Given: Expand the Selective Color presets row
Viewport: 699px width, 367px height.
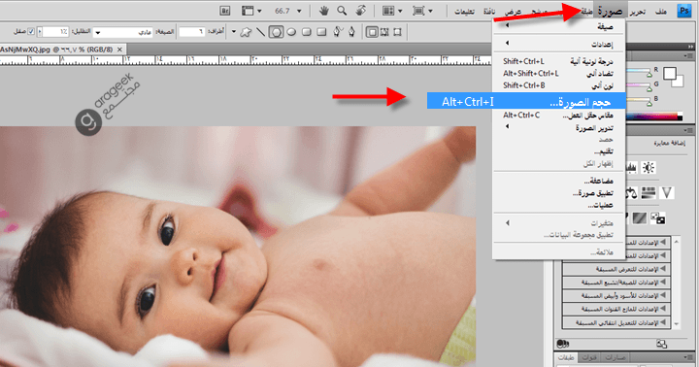Looking at the screenshot, I should (616, 322).
